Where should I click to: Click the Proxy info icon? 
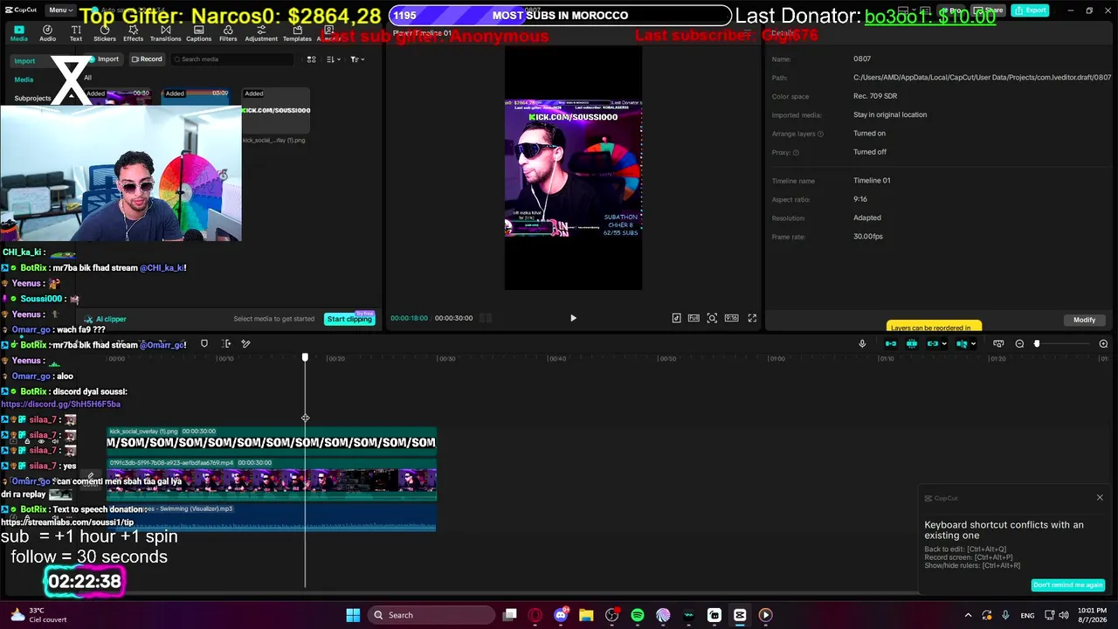pyautogui.click(x=796, y=152)
